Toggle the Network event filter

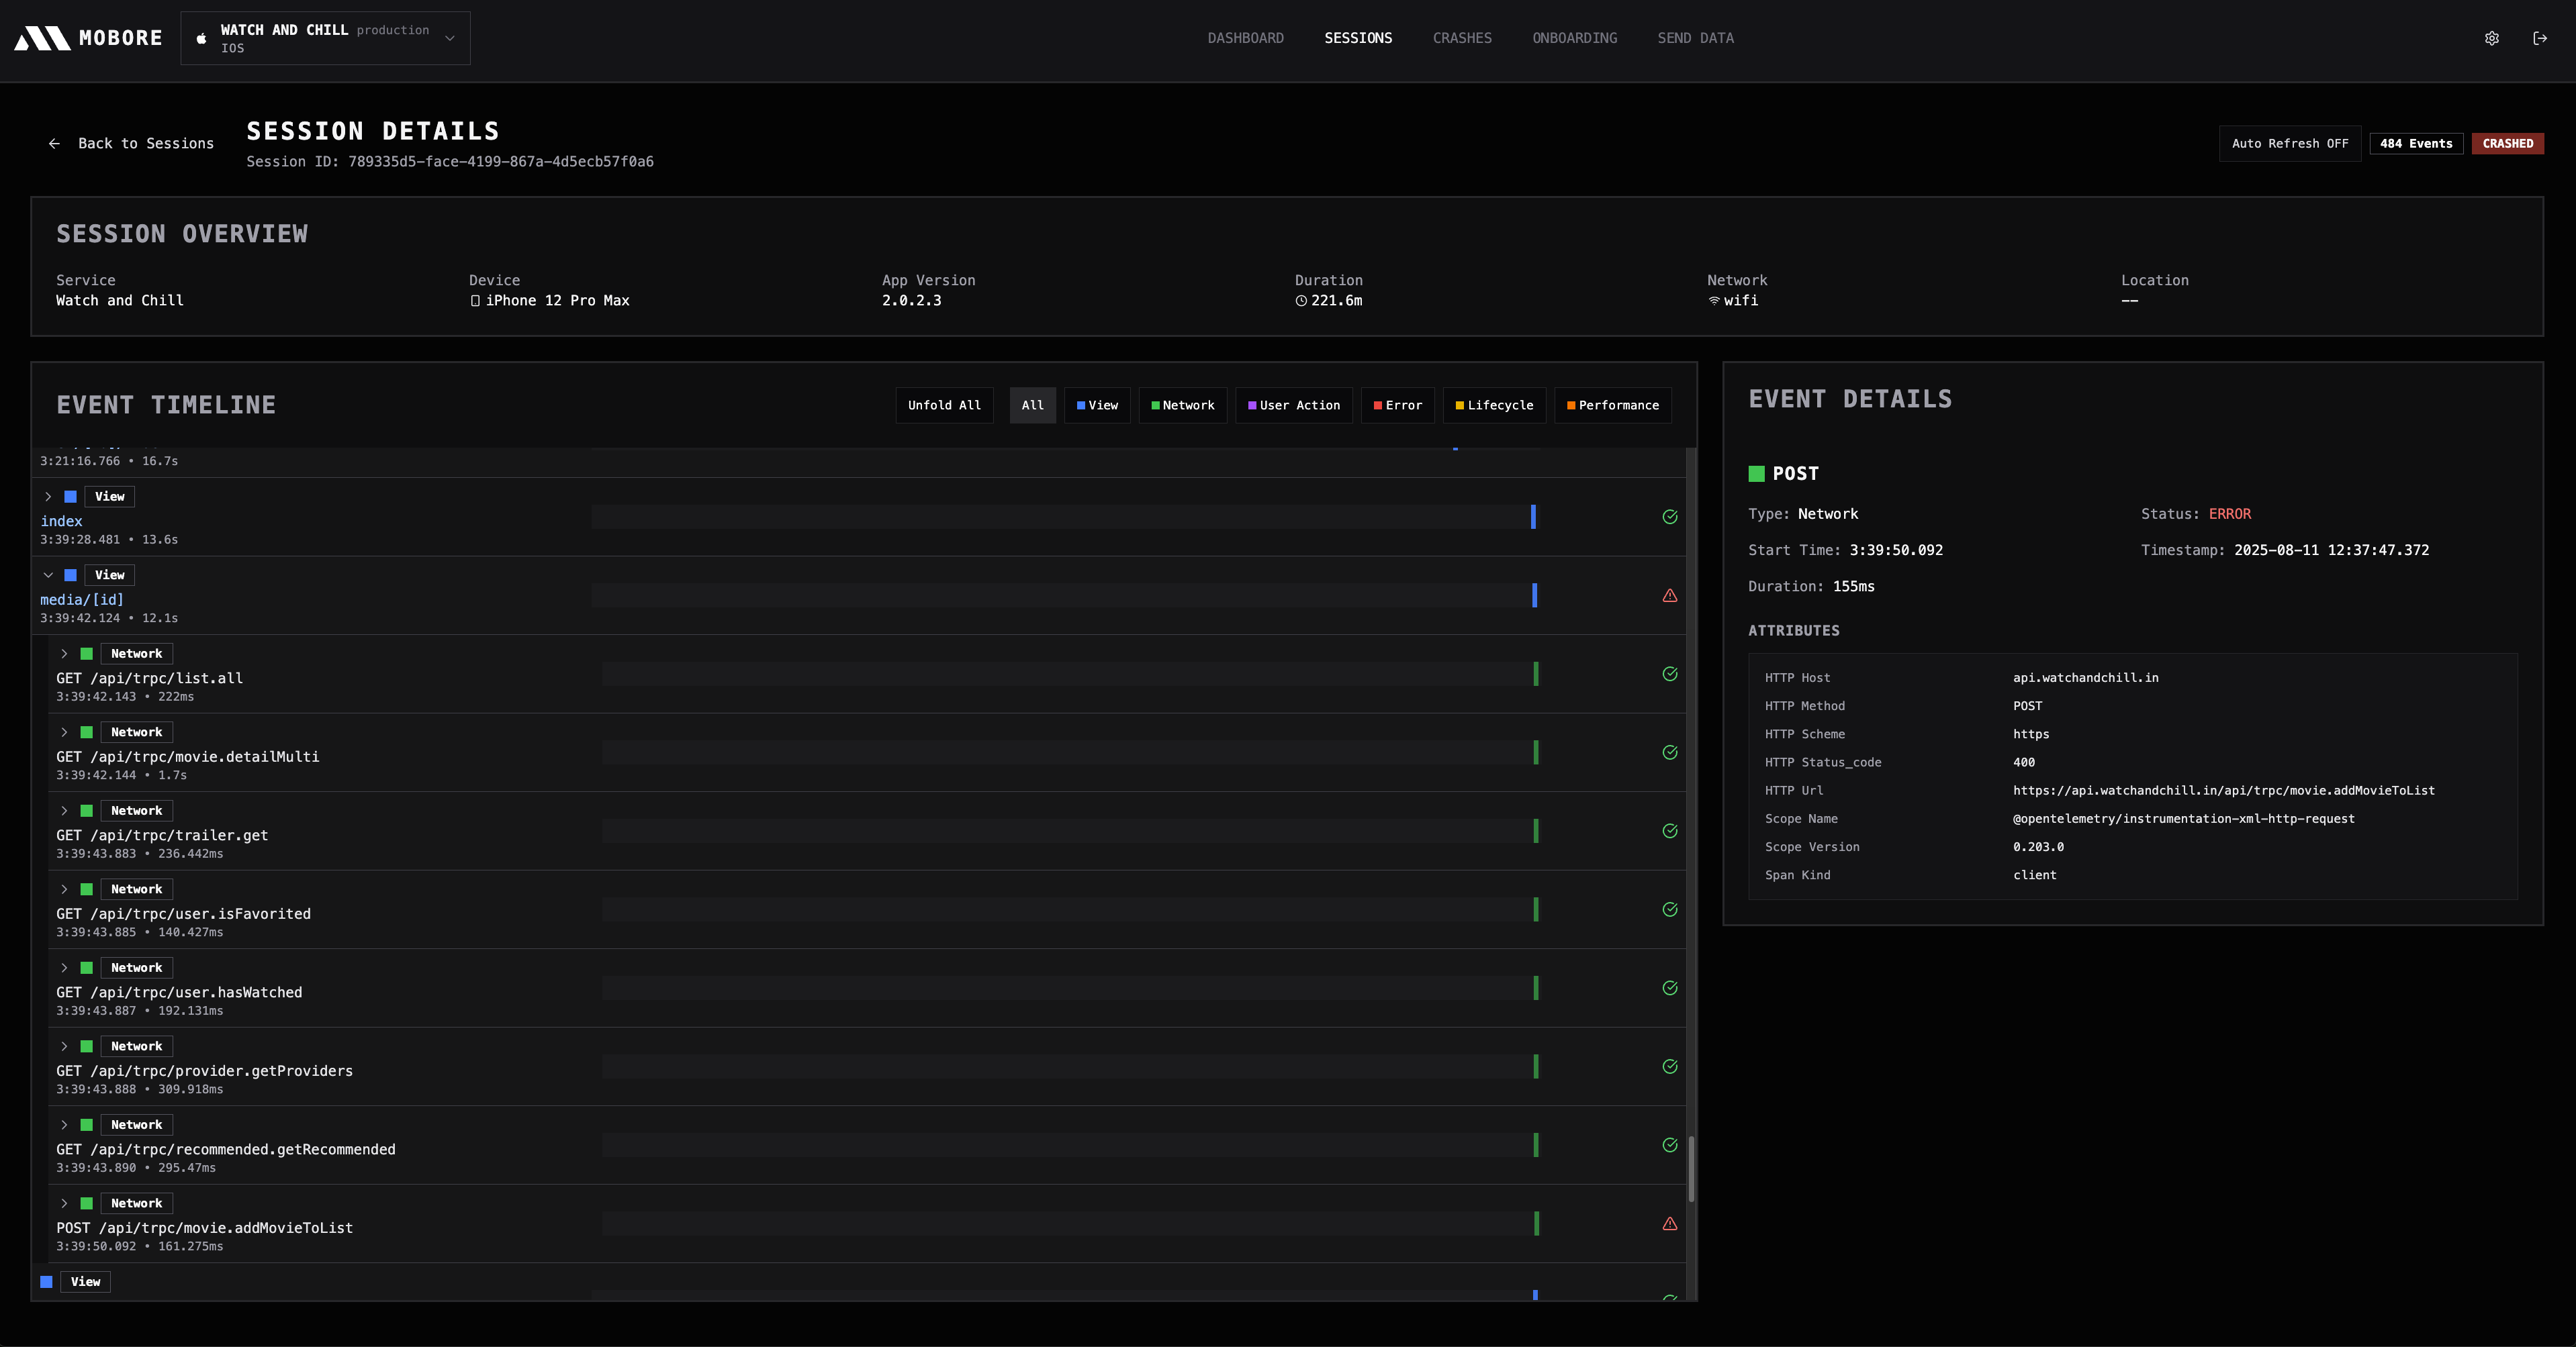[x=1182, y=405]
